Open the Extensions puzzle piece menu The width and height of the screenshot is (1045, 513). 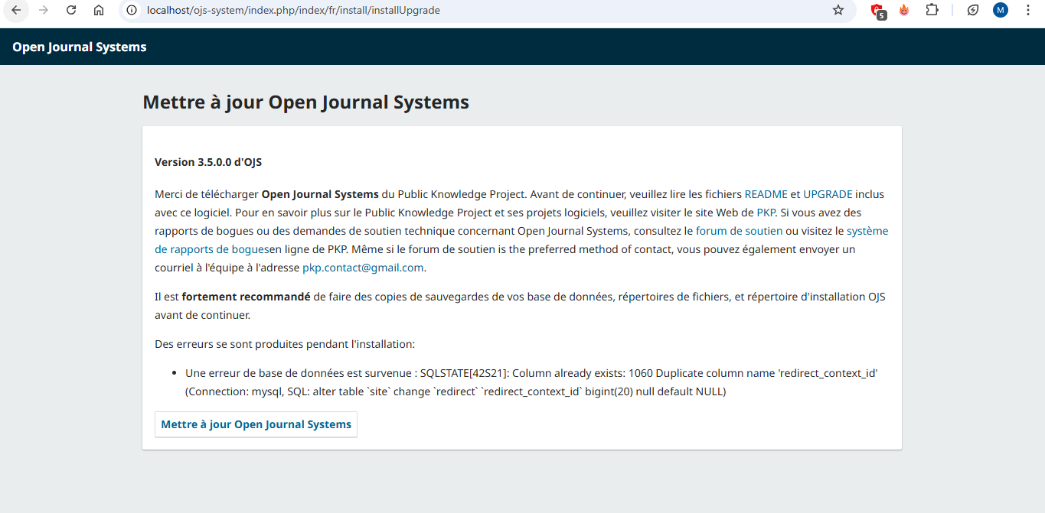tap(932, 10)
